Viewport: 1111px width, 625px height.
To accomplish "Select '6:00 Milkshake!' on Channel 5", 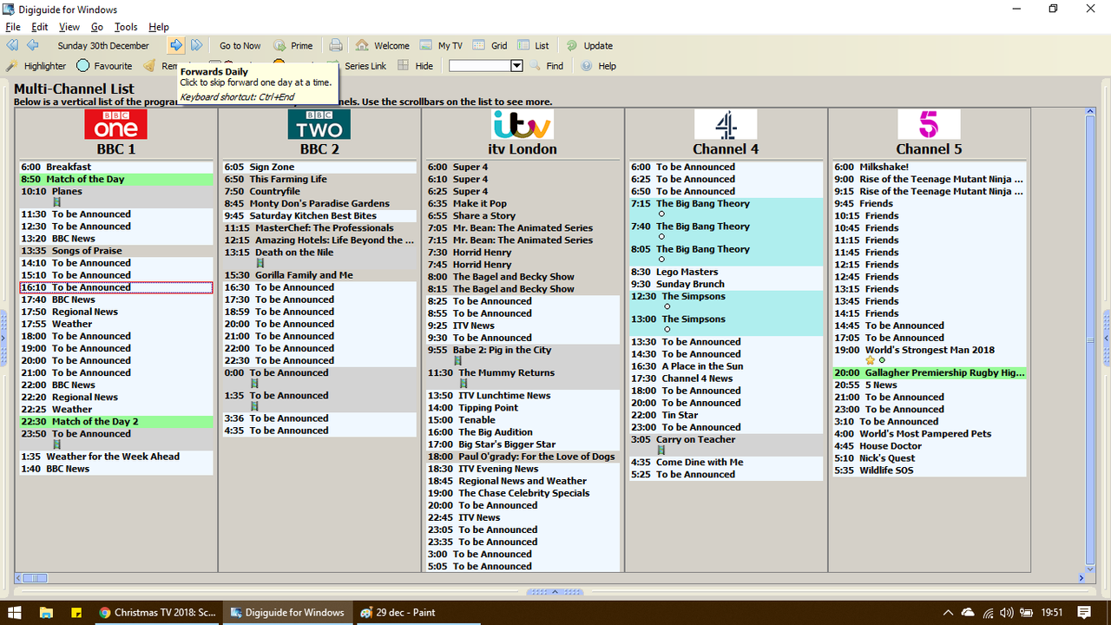I will [x=930, y=167].
